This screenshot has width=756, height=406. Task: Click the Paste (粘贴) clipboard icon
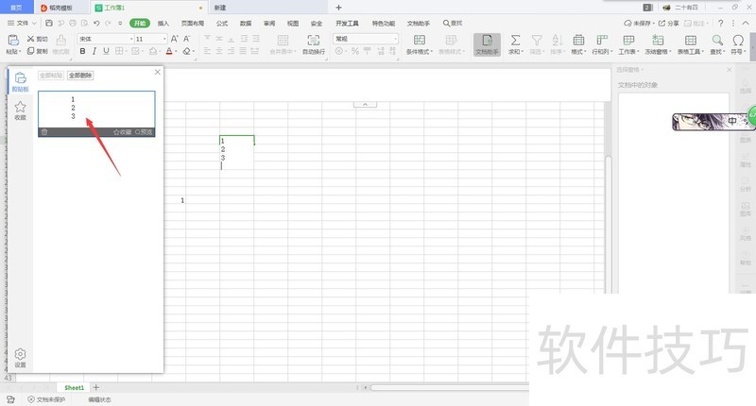click(13, 40)
